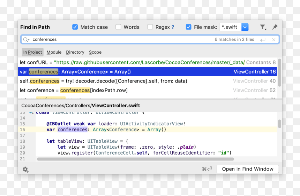Switch to the Scope tab
The width and height of the screenshot is (300, 196).
(x=95, y=52)
